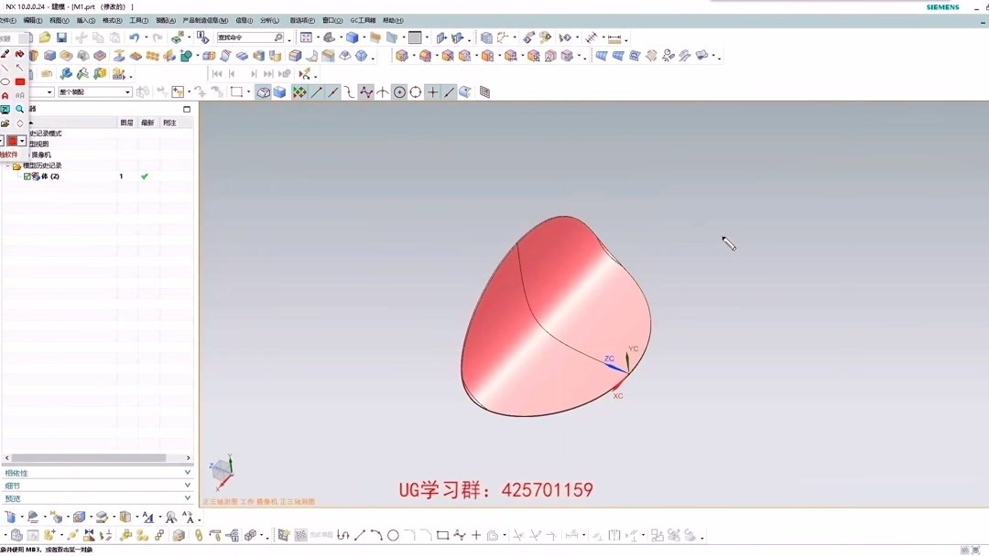The height and width of the screenshot is (556, 989).
Task: Toggle the 体(2) feature checkbox
Action: pos(27,176)
